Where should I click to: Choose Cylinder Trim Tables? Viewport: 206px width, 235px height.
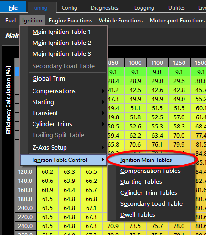[x=152, y=193]
